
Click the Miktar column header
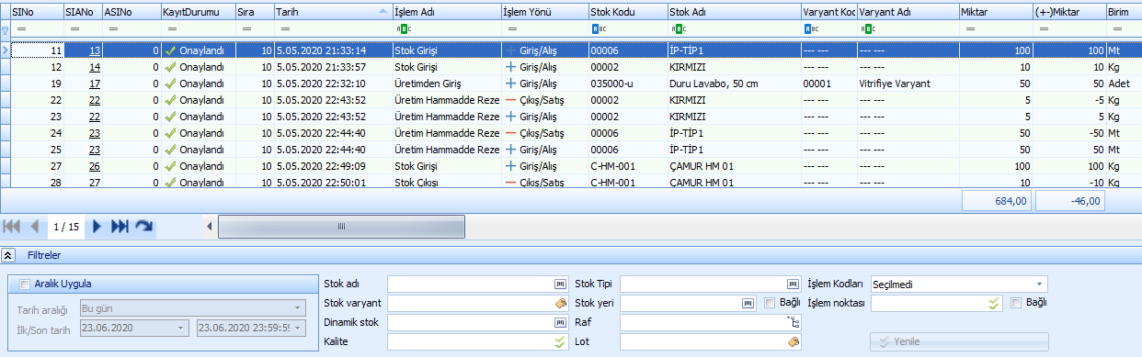[995, 11]
